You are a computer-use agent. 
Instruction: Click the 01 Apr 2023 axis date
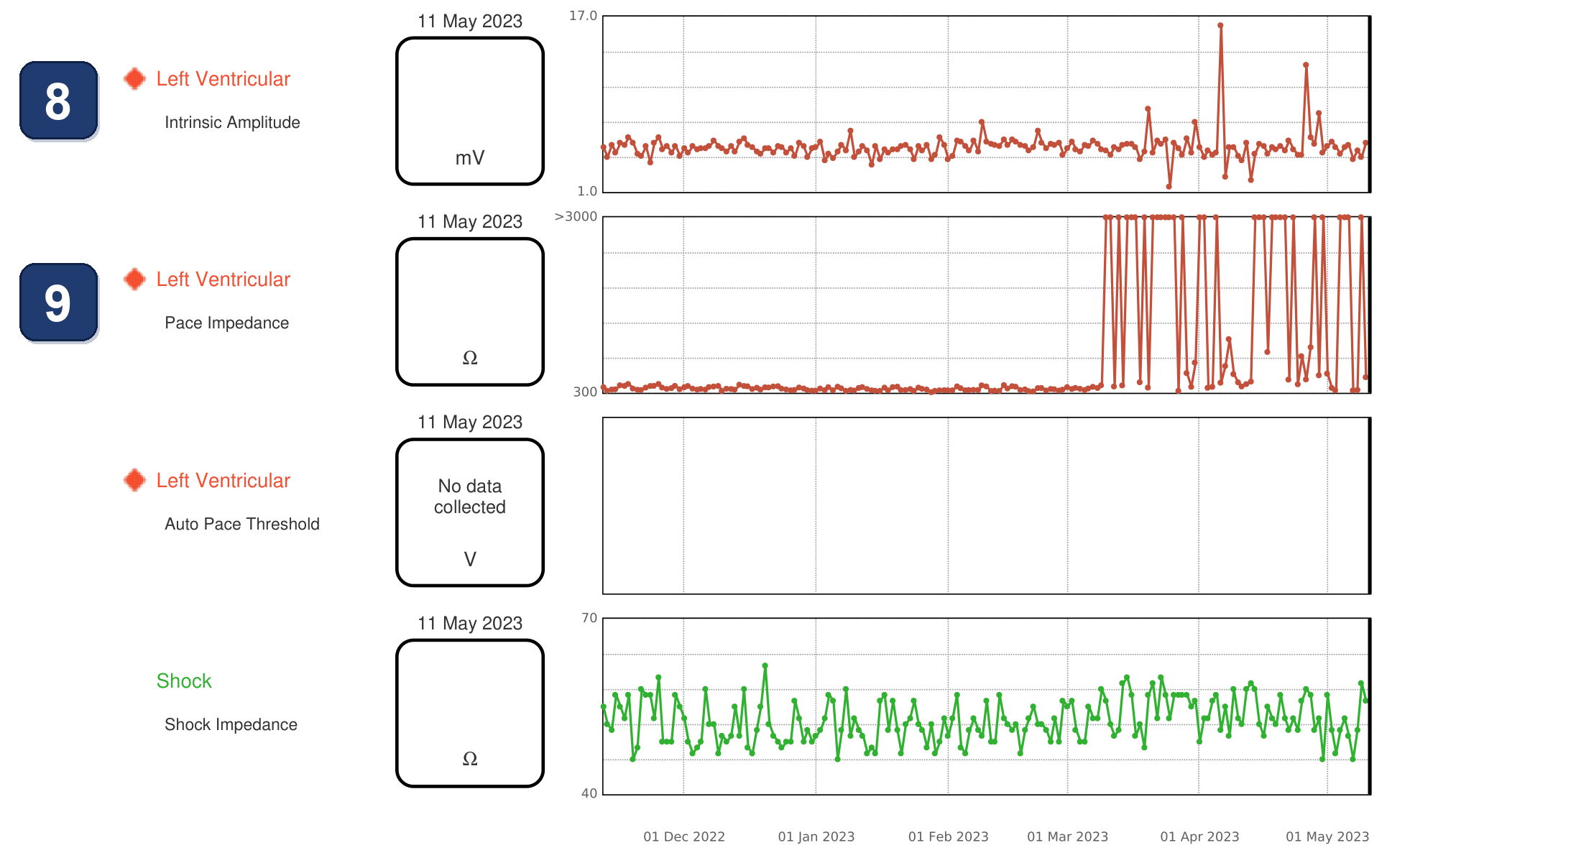[x=1200, y=836]
